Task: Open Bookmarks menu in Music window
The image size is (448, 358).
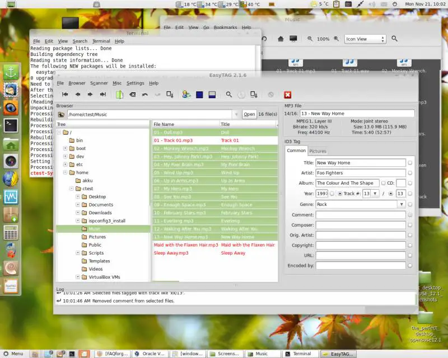Action: tap(225, 27)
